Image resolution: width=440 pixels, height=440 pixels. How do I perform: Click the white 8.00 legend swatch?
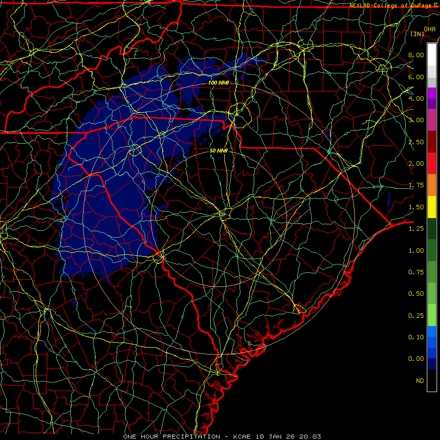[x=432, y=55]
